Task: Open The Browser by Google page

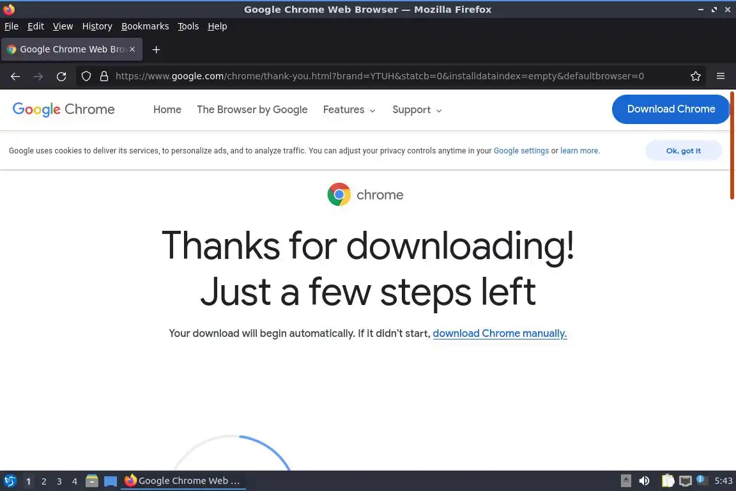Action: 252,109
